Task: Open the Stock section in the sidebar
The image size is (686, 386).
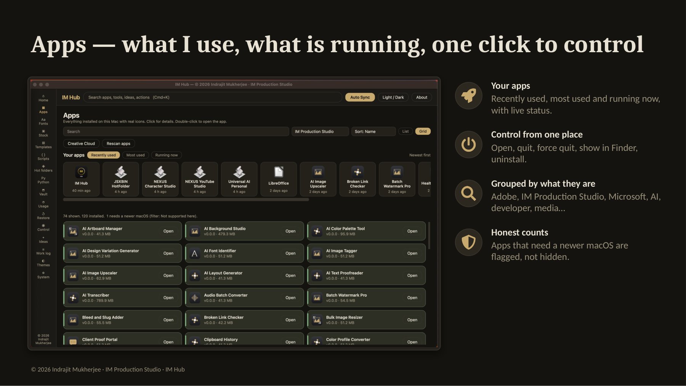Action: pos(43,133)
